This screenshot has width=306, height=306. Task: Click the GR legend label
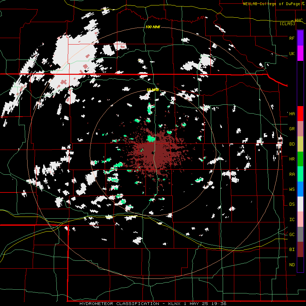click(292, 129)
